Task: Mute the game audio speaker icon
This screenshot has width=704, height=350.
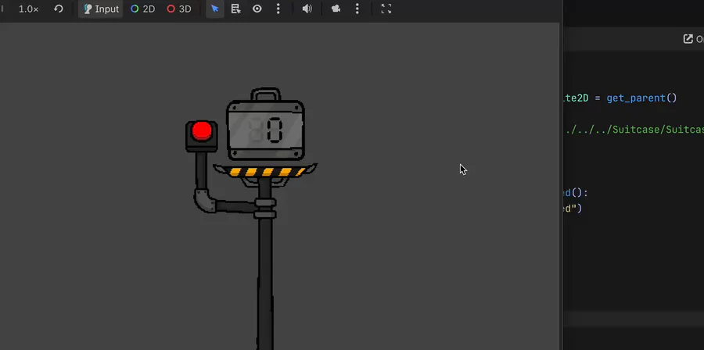Action: [307, 9]
